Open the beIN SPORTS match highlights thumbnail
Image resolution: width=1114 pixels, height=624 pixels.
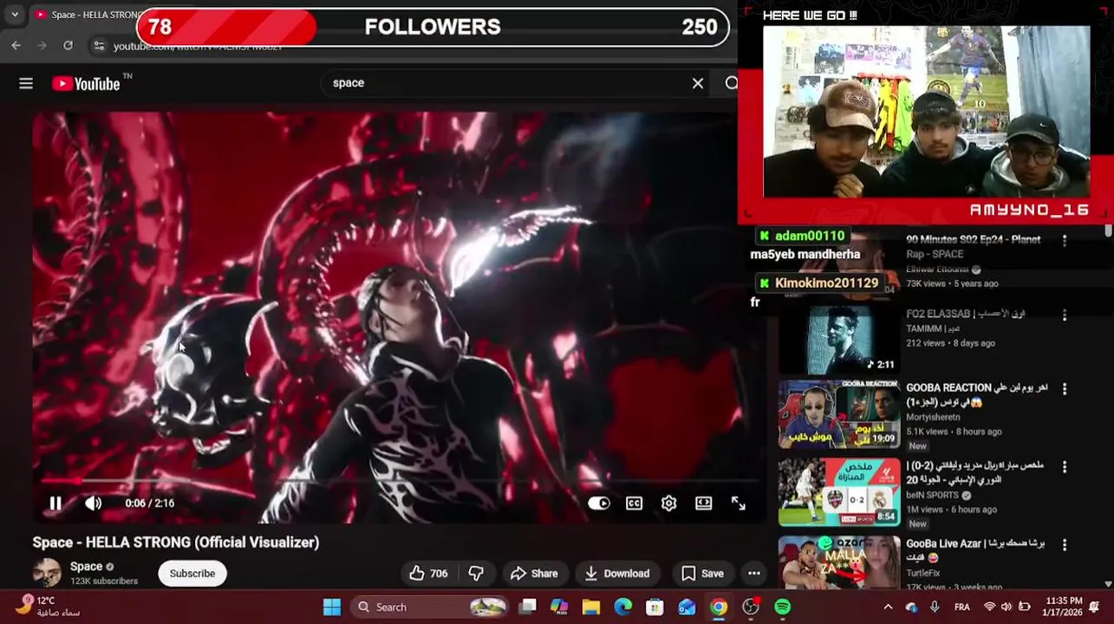coord(839,492)
